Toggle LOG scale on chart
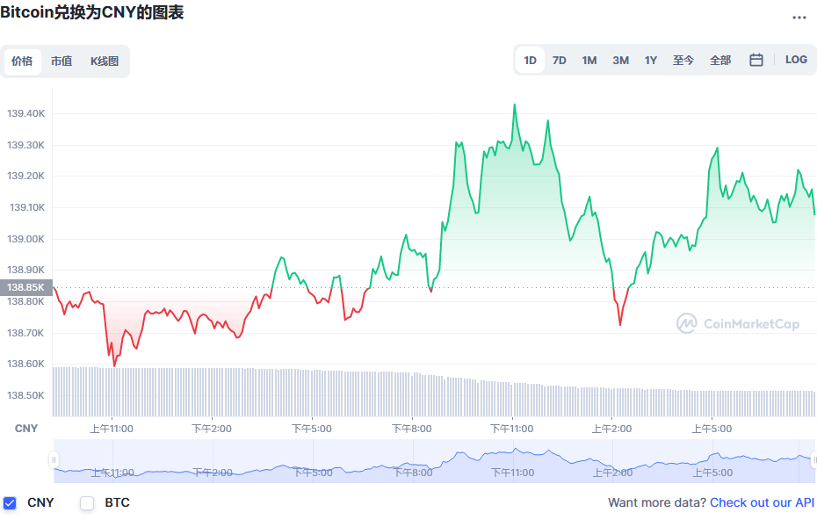This screenshot has width=817, height=527. click(x=796, y=60)
